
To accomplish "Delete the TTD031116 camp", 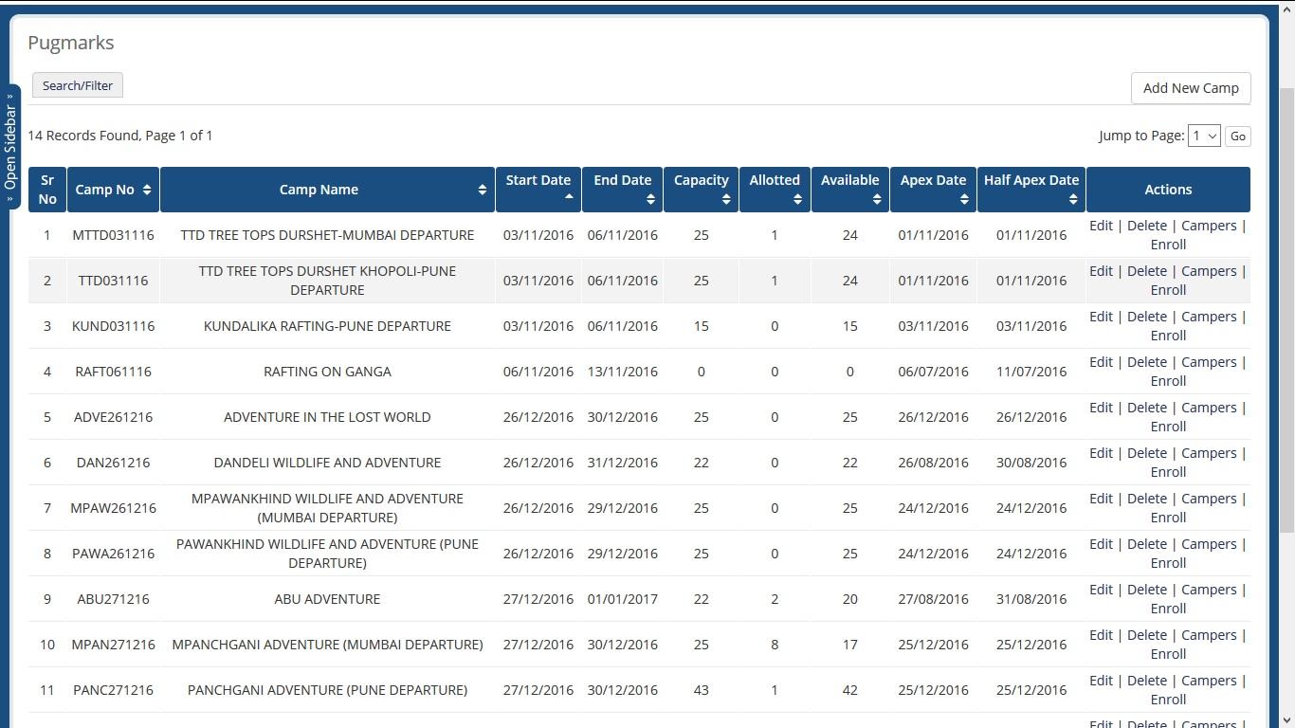I will [x=1146, y=271].
